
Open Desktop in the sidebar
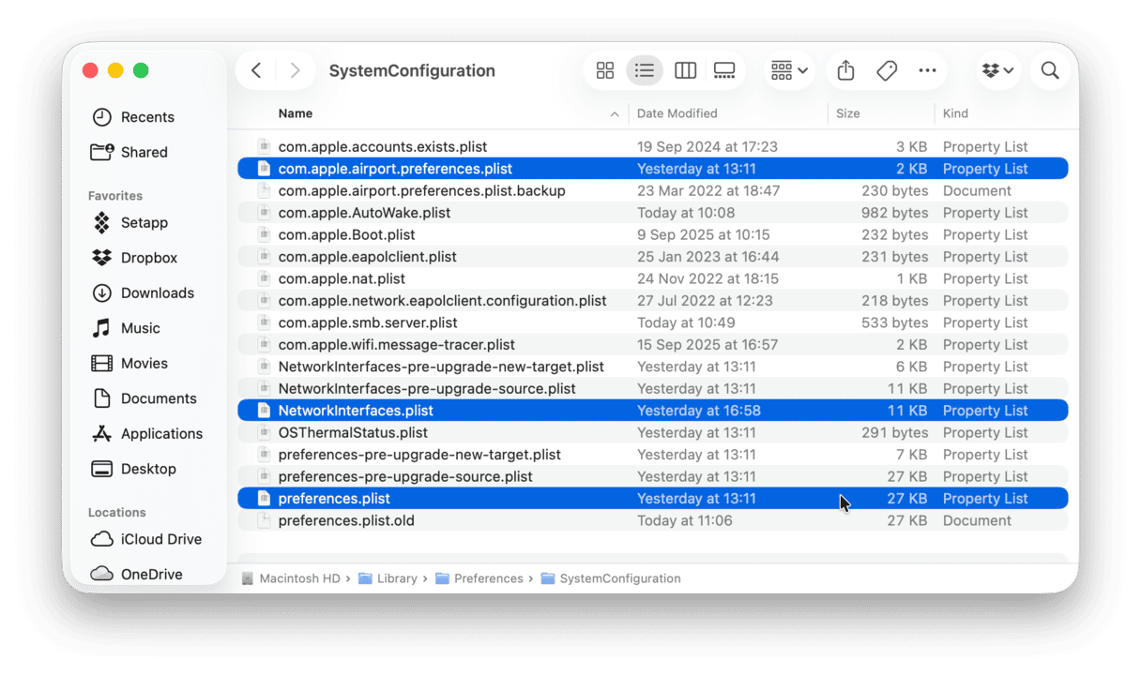[x=134, y=469]
